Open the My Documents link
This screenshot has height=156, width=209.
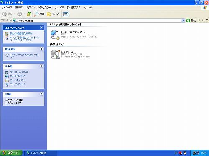pyautogui.click(x=18, y=80)
